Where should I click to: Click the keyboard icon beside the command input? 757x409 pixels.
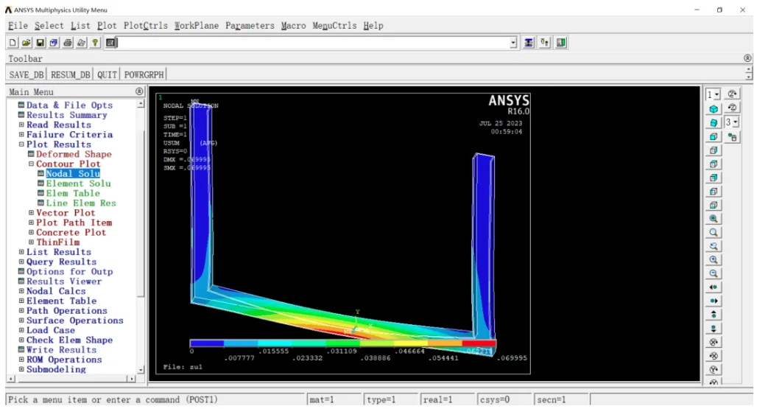(x=110, y=43)
